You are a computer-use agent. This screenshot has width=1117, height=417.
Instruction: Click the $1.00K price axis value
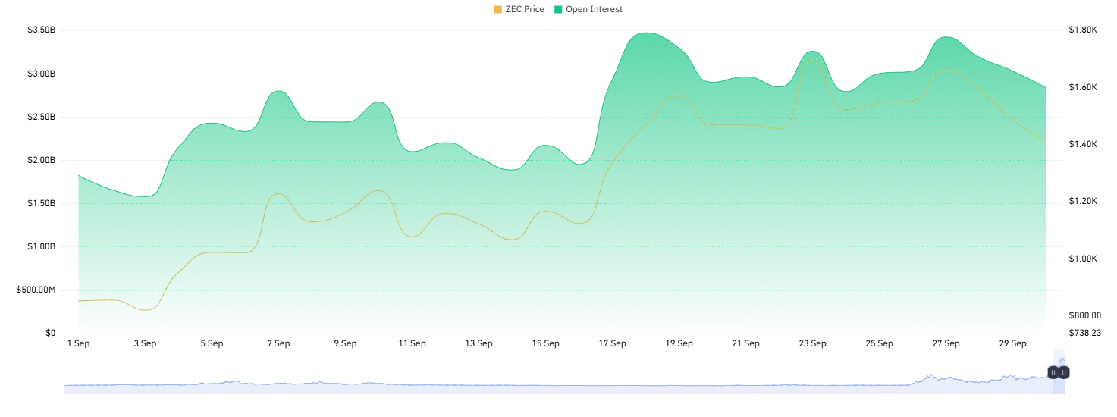coord(1082,259)
